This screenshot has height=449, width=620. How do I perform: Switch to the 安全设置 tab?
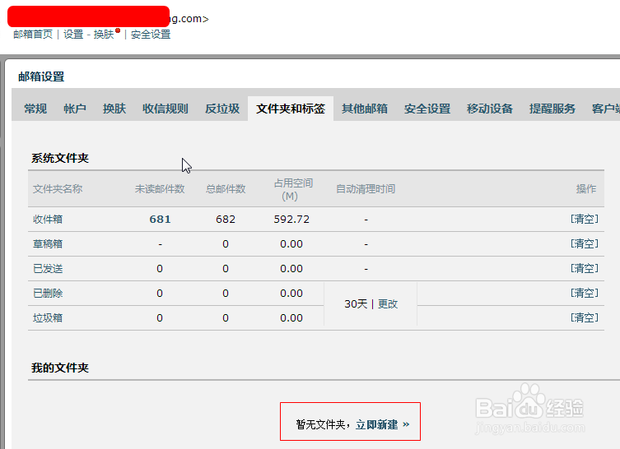click(x=427, y=109)
